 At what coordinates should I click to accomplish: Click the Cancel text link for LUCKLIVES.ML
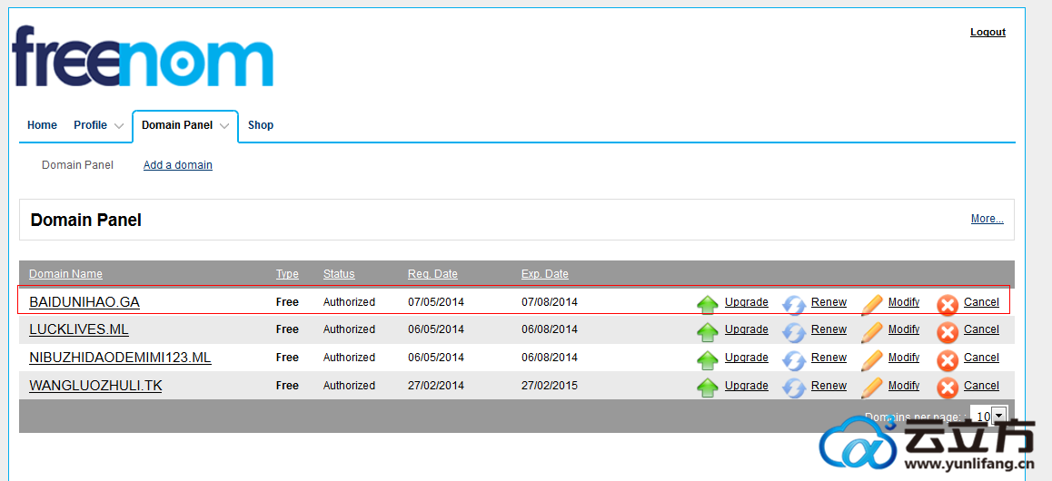point(981,329)
